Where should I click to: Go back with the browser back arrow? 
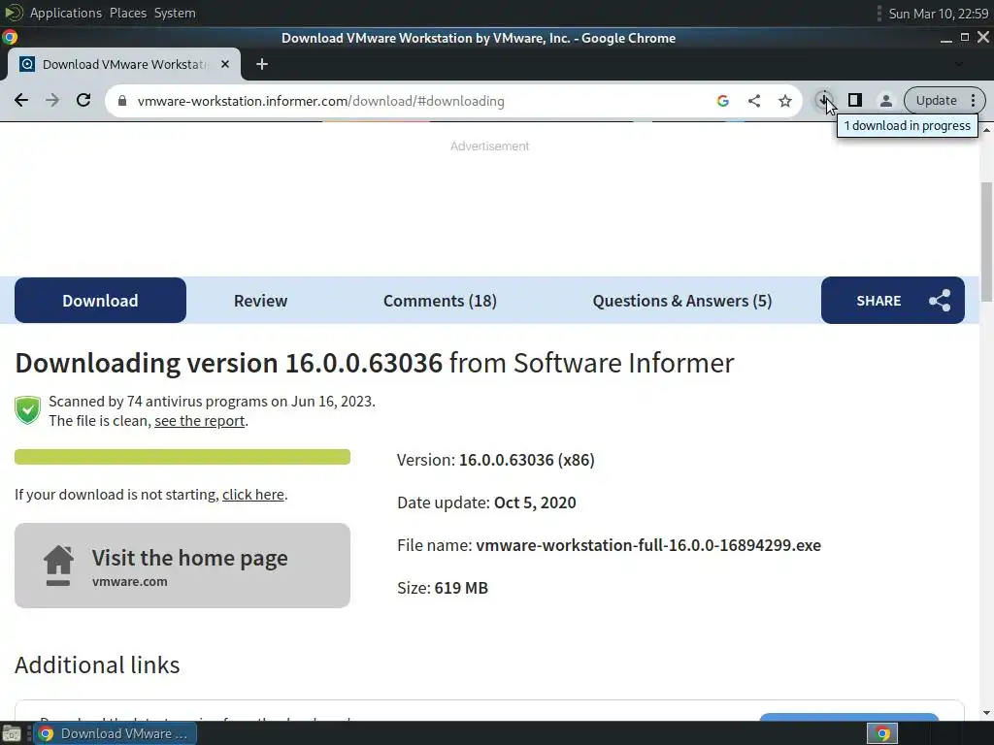(x=21, y=100)
